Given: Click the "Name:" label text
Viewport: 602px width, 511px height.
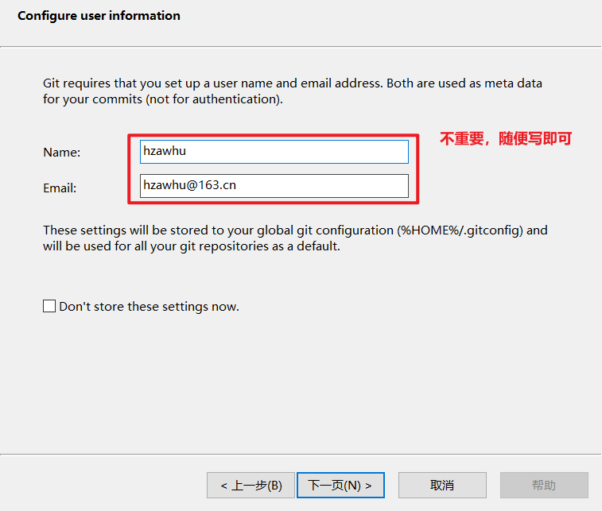Looking at the screenshot, I should tap(62, 153).
